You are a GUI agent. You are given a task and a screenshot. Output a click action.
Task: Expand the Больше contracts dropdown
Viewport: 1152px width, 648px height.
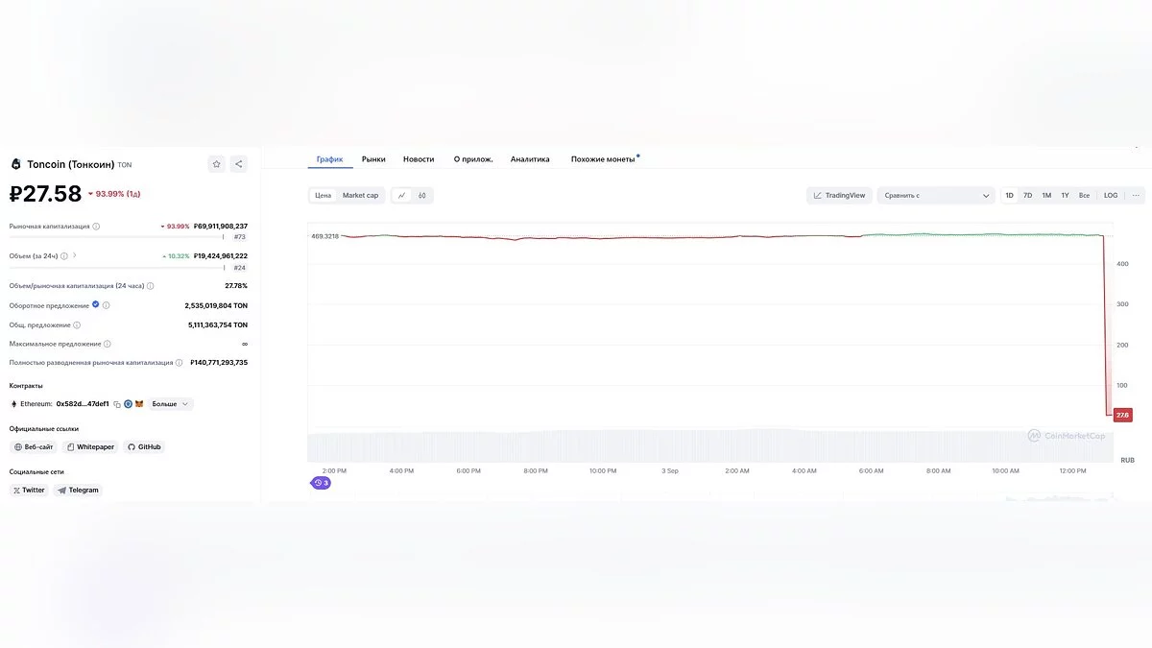(170, 404)
